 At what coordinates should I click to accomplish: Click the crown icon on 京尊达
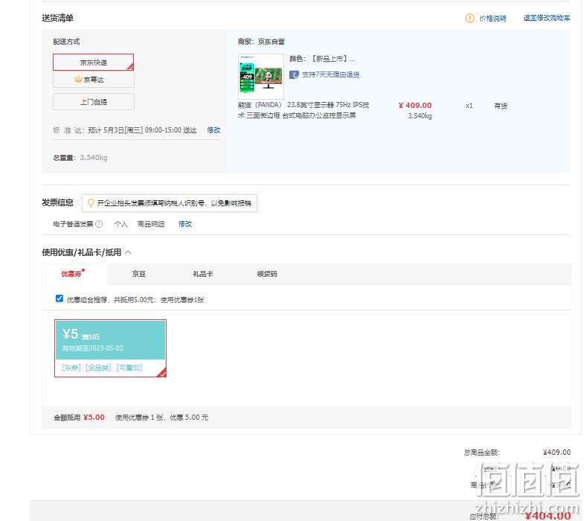78,79
